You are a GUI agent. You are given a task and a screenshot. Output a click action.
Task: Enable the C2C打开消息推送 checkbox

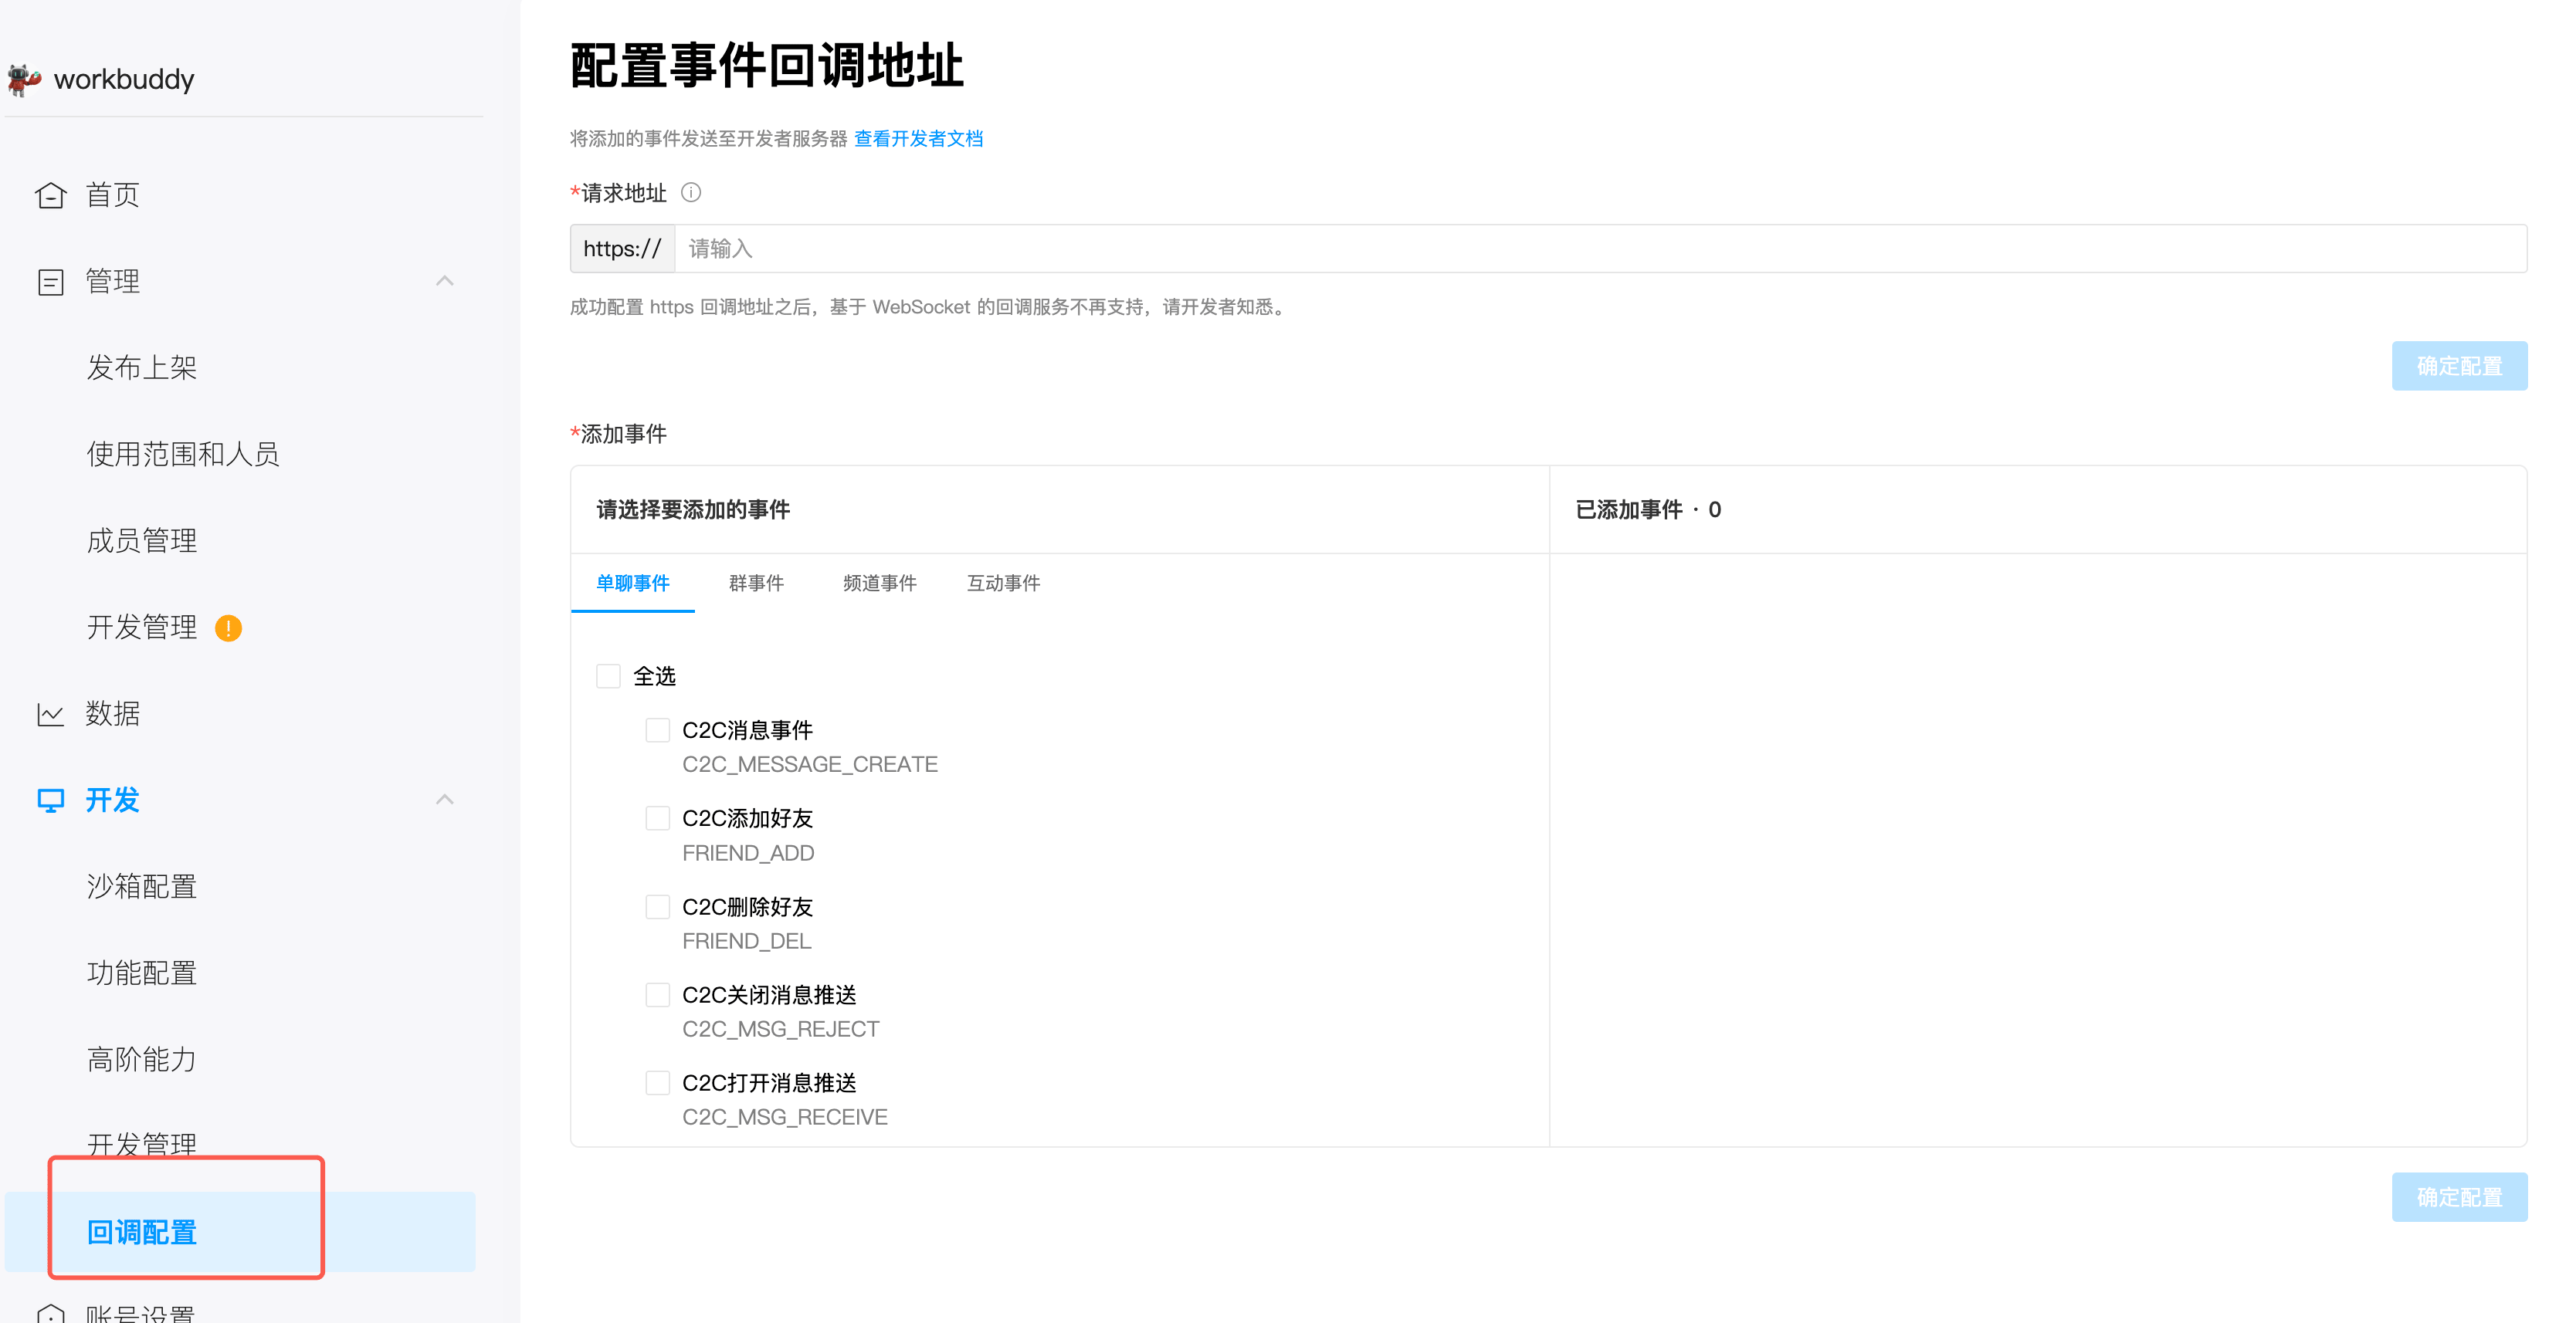coord(658,1082)
